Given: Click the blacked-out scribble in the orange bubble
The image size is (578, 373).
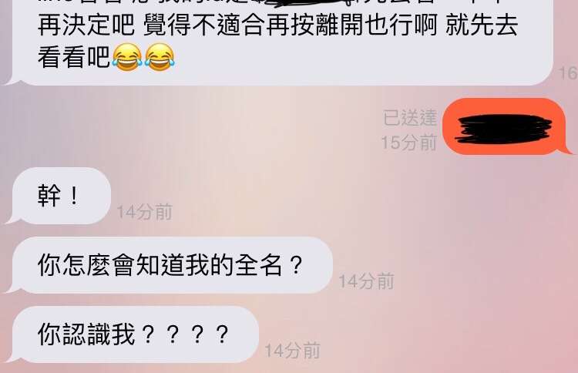Looking at the screenshot, I should [x=503, y=129].
